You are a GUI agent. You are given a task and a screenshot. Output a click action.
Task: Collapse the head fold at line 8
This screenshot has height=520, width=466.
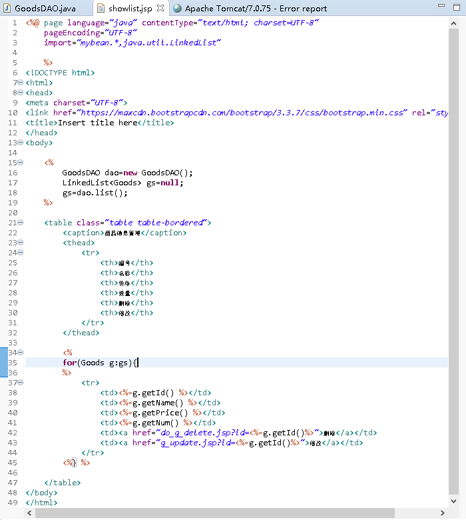(21, 92)
